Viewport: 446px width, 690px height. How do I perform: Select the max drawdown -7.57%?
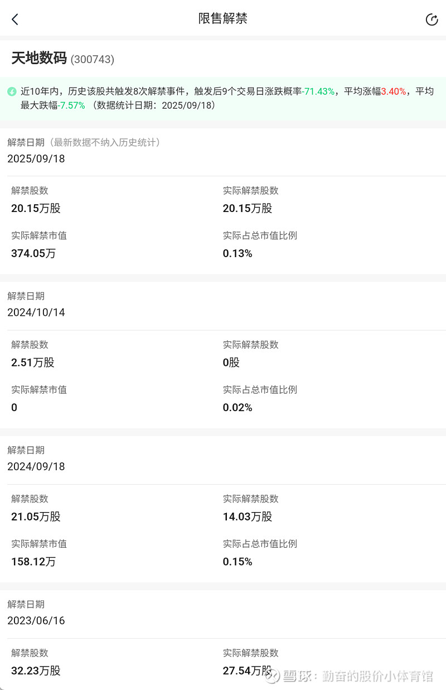(x=71, y=105)
